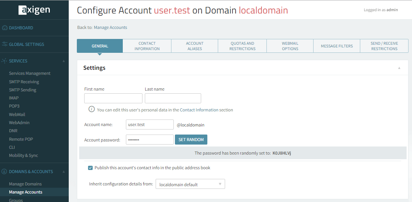Collapse the Settings panel arrow
This screenshot has height=202, width=412.
[399, 68]
